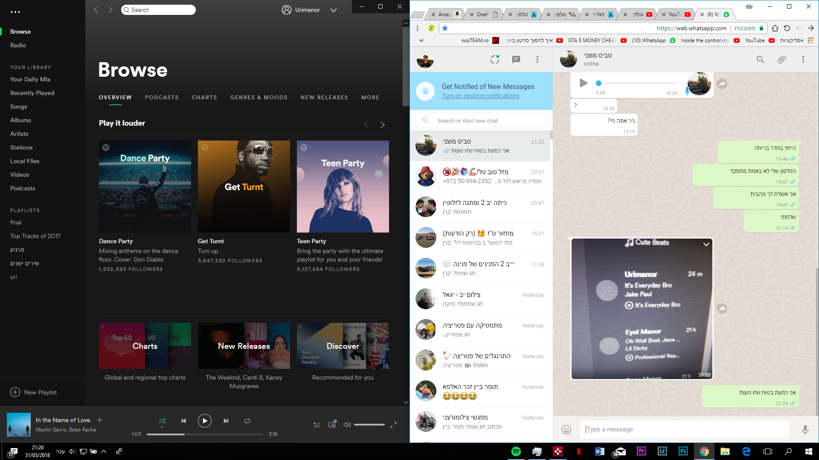Turn on desktop notifications link
The image size is (819, 460).
point(480,96)
